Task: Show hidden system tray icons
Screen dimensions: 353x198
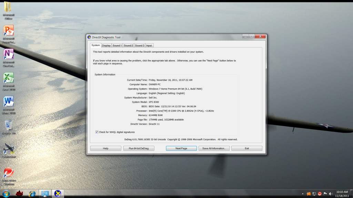Action: pyautogui.click(x=303, y=194)
